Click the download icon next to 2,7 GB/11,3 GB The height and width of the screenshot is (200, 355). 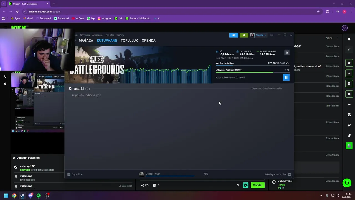[x=288, y=63]
